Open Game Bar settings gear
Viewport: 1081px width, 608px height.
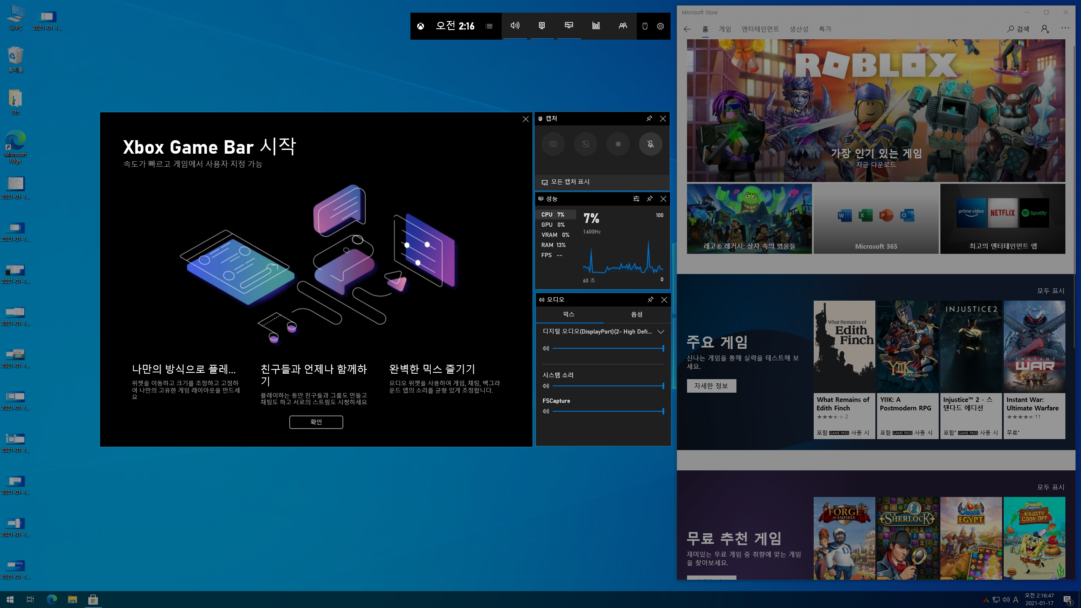660,26
